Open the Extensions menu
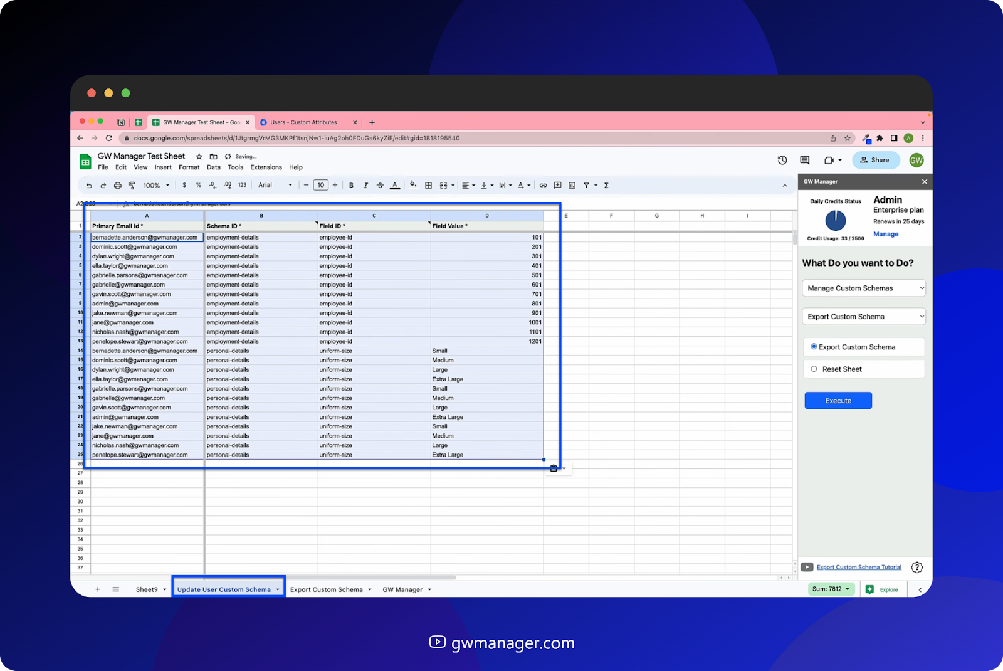The width and height of the screenshot is (1003, 671). click(266, 167)
